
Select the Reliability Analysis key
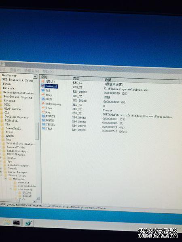tap(21, 144)
